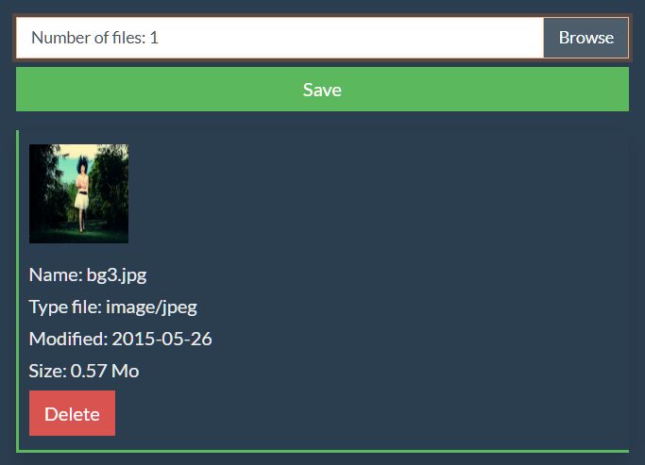This screenshot has height=465, width=645.
Task: Select the 'Size:' label text
Action: [48, 371]
